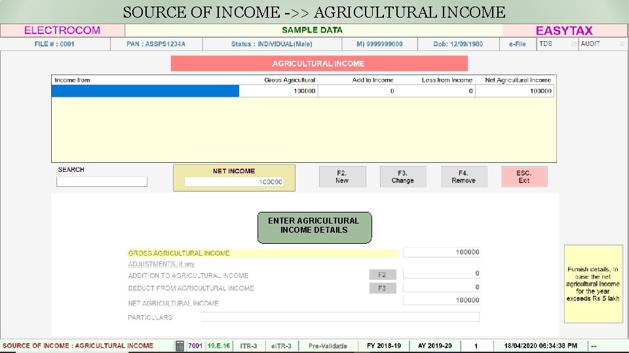Select the blue highlighted Income from row cell

(145, 91)
